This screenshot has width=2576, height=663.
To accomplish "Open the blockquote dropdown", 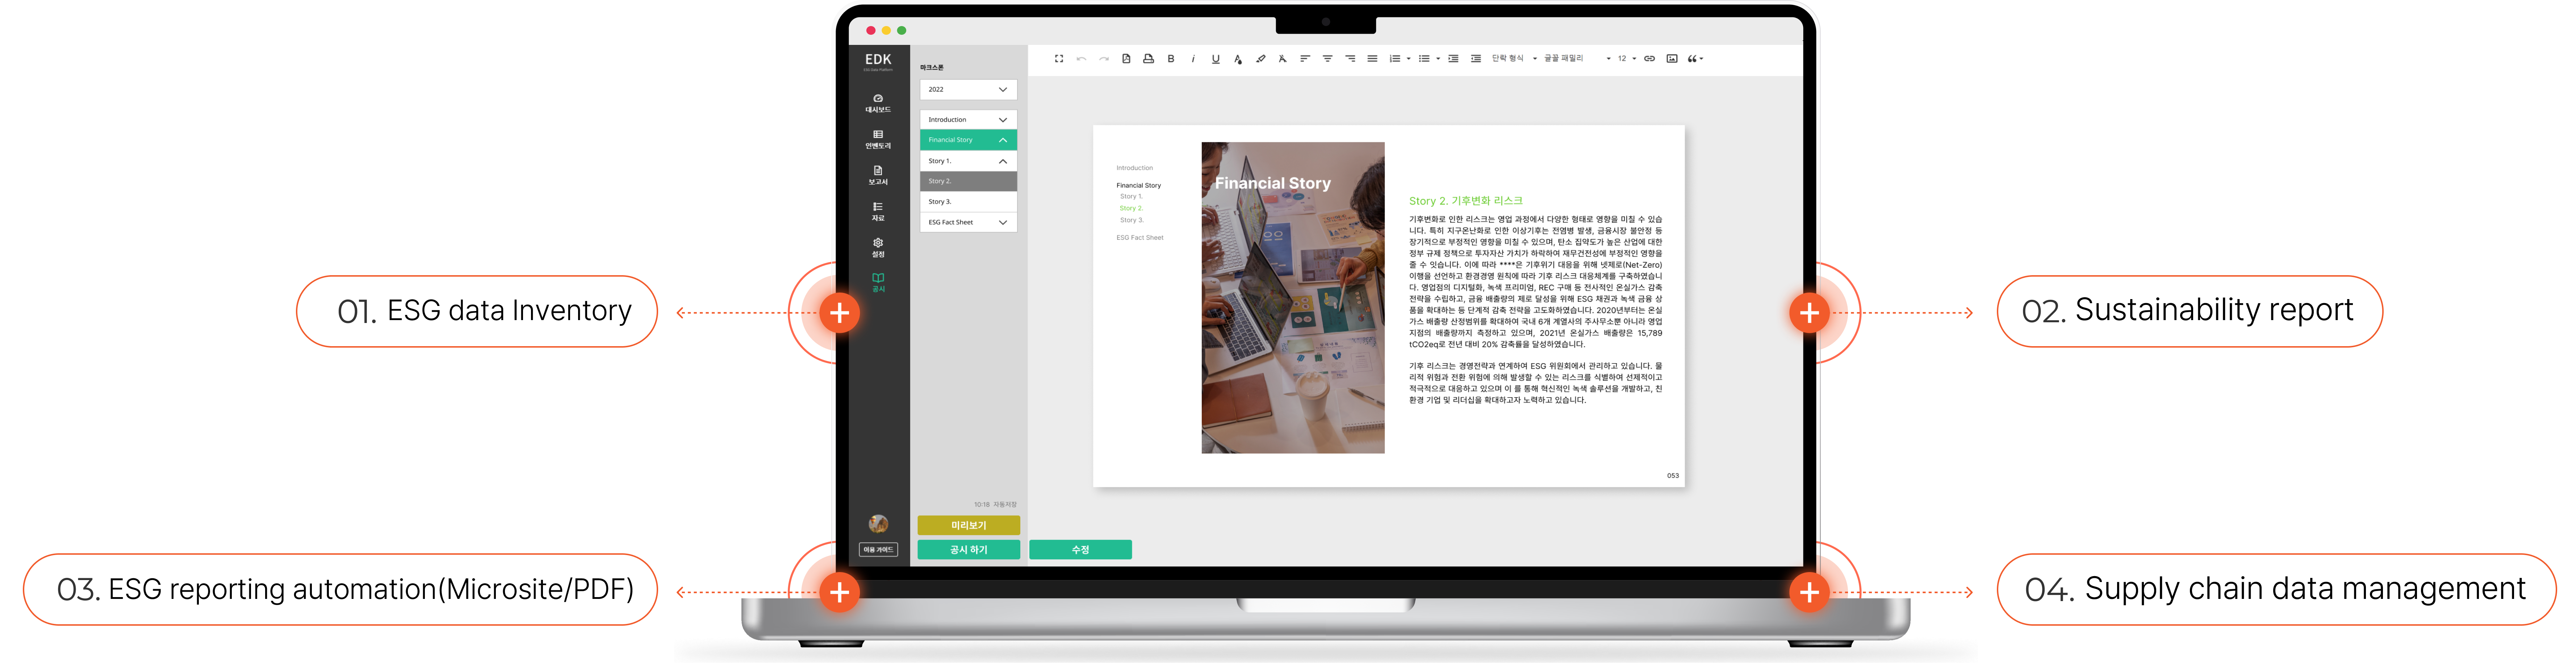I will click(x=1696, y=59).
